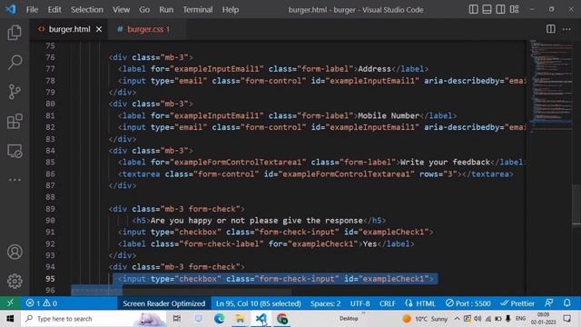Screen dimensions: 581x327
Task: Open the Explorer view in activity bar
Action: click(x=15, y=33)
